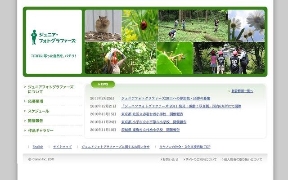Open the 東京都 北区 school report link
This screenshot has height=180, width=288.
click(x=152, y=114)
